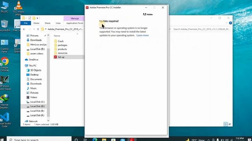The width and height of the screenshot is (252, 141).
Task: Select This PC in navigation pane
Action: [32, 66]
